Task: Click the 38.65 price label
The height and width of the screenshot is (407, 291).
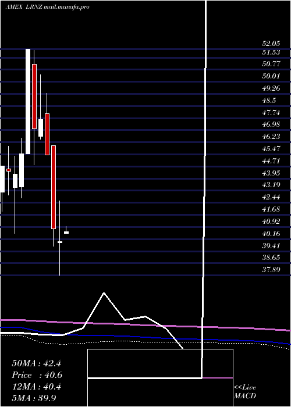Action: click(x=271, y=258)
